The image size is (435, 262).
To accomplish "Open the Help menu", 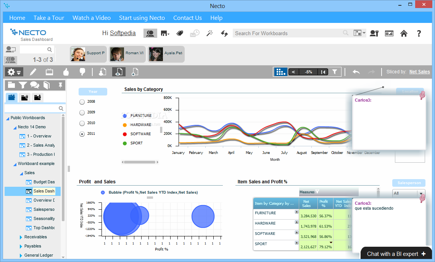I will (216, 18).
